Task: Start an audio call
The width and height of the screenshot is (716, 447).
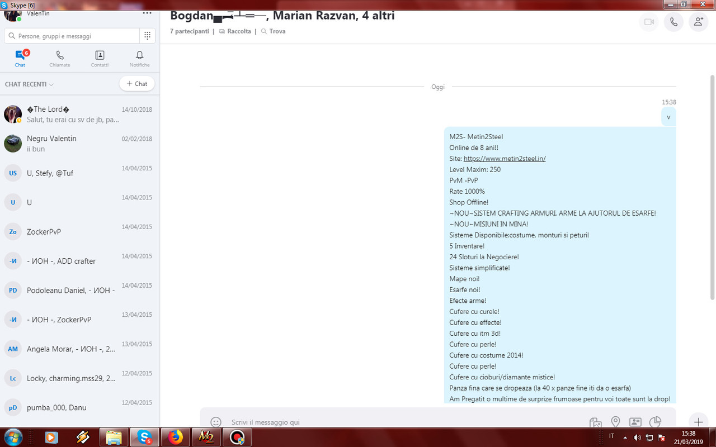Action: click(673, 22)
